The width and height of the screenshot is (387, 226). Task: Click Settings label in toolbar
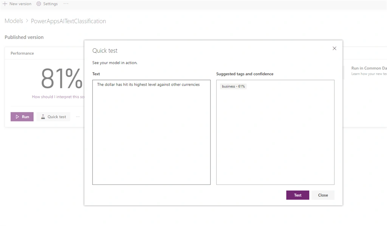point(50,4)
